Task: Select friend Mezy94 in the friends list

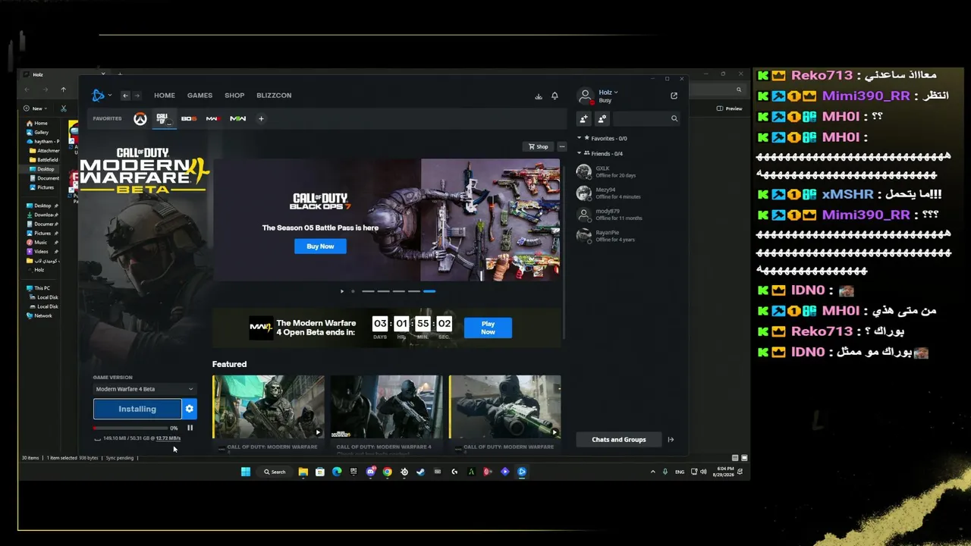Action: [x=628, y=193]
